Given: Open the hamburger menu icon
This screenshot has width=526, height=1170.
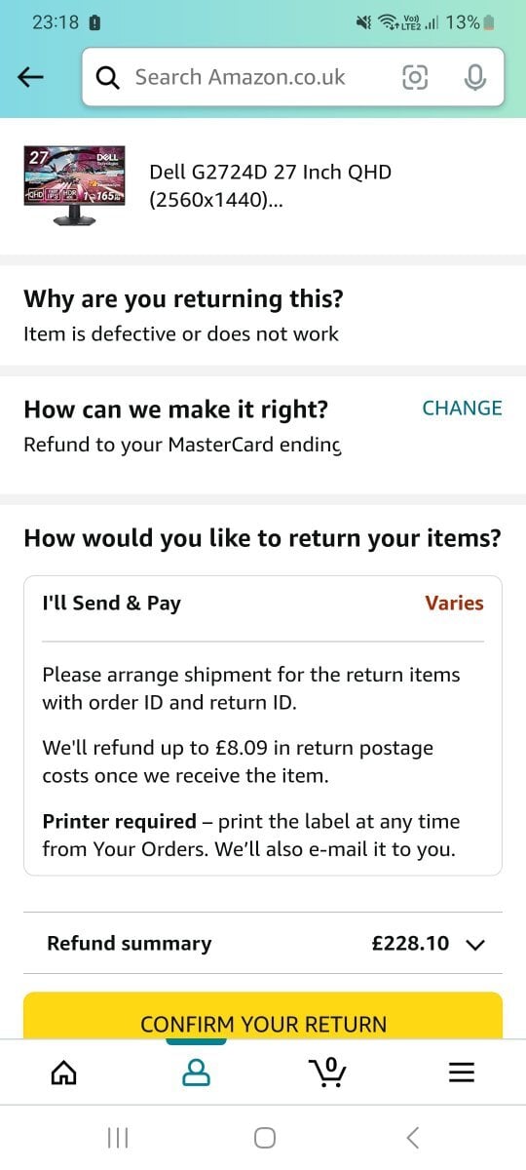Looking at the screenshot, I should point(461,1072).
